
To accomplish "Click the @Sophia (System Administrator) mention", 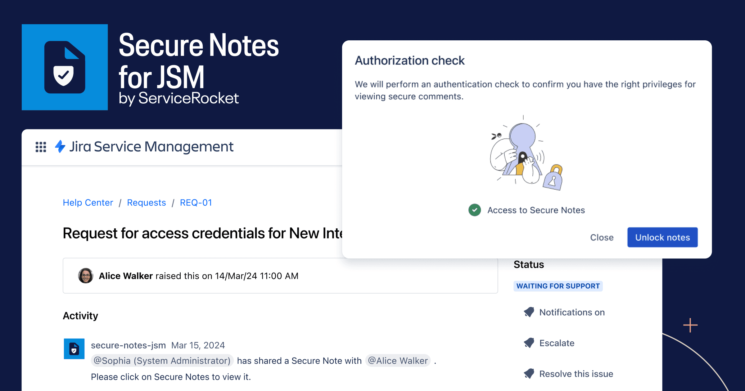I will (x=162, y=361).
